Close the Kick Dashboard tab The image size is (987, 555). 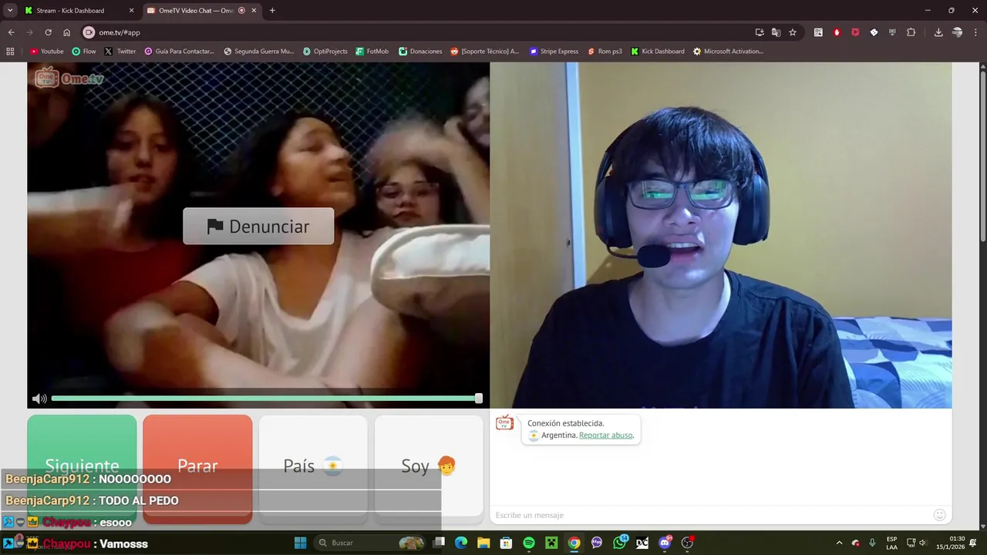tap(131, 11)
